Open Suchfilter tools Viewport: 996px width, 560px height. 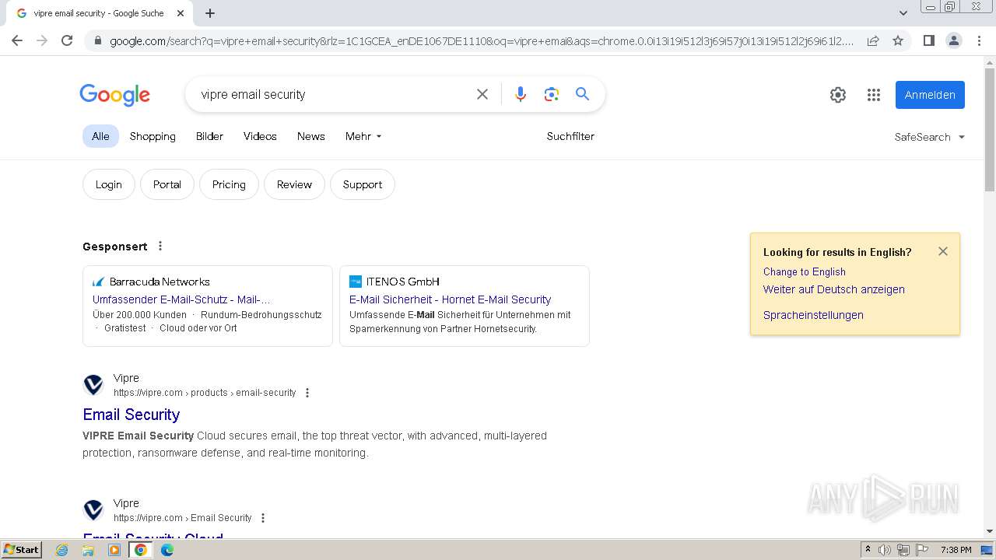[x=570, y=136]
